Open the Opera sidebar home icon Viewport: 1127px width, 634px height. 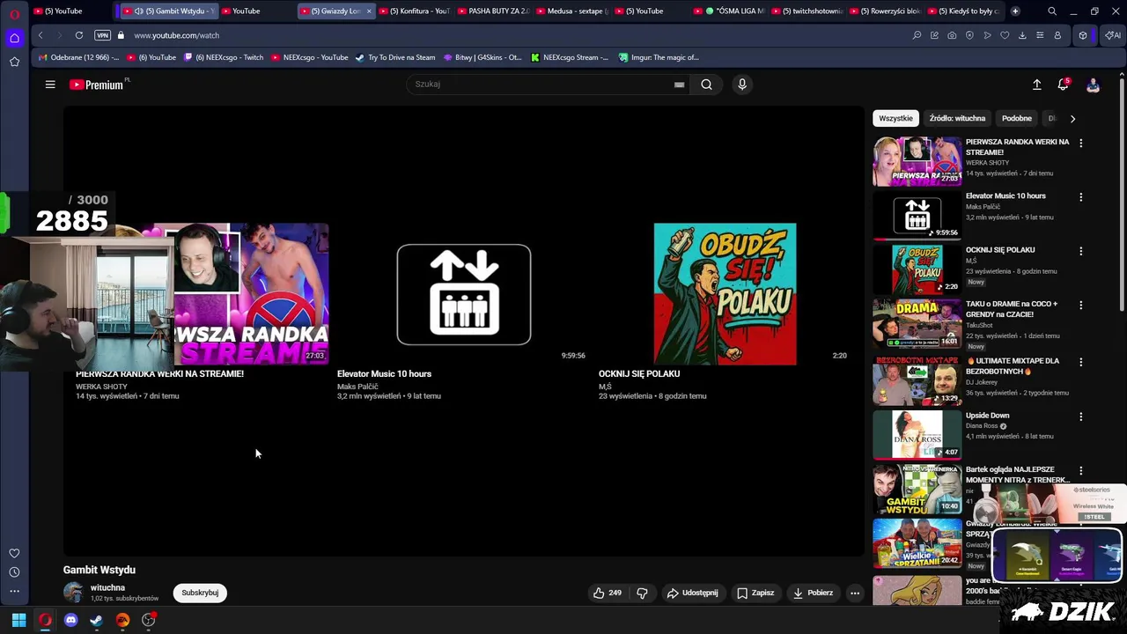14,38
